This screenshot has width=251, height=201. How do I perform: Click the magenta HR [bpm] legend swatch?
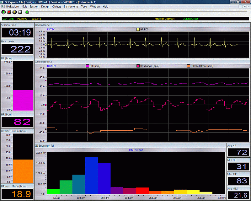88,66
